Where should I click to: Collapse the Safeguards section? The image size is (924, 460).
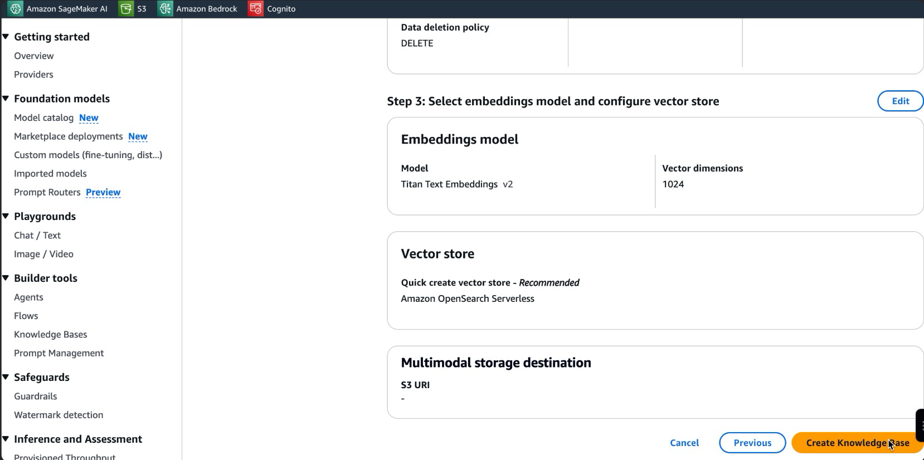(x=6, y=377)
